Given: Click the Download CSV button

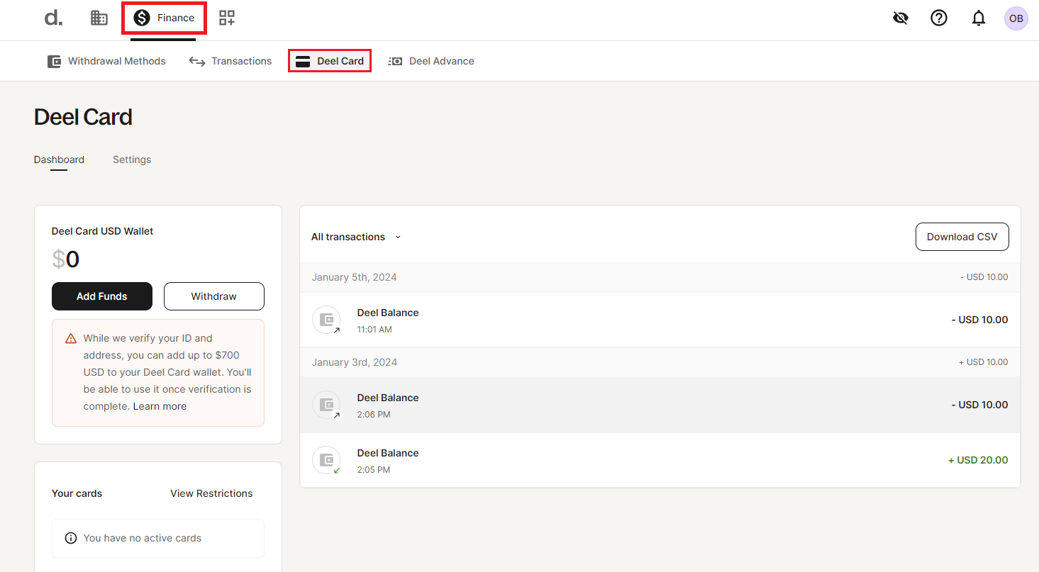Looking at the screenshot, I should click(x=962, y=237).
